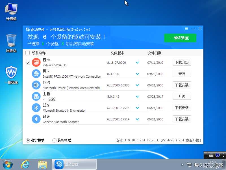Image resolution: width=226 pixels, height=170 pixels.
Task: Expand version dropdown for Microsoft Bluetooth Enumerator
Action: [x=137, y=108]
